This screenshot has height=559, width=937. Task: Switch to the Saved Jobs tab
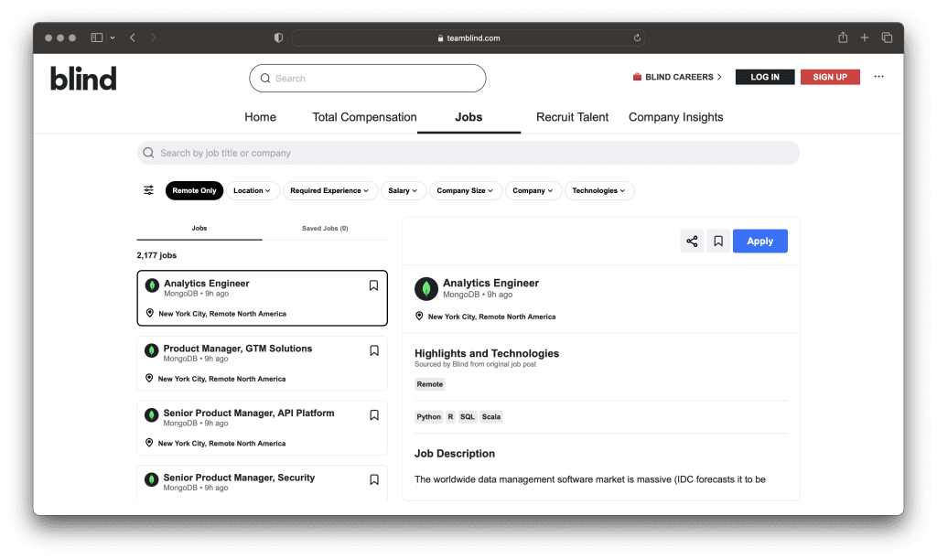325,228
